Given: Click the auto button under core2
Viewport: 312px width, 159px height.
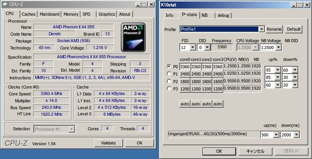Looking at the screenshot, I should click(207, 104).
